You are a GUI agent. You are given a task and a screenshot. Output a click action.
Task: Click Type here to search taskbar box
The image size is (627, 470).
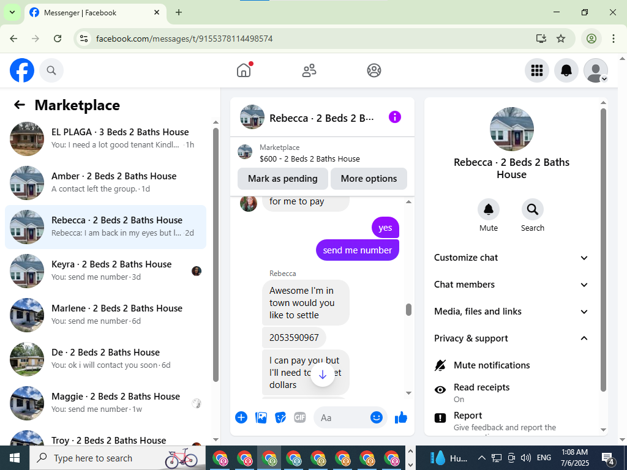118,458
